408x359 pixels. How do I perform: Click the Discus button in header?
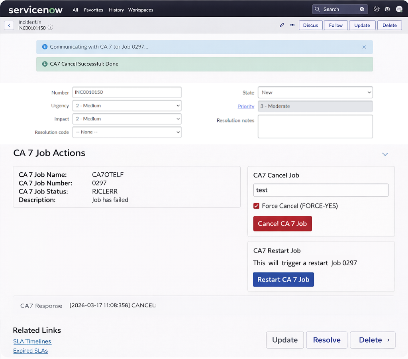(x=311, y=25)
